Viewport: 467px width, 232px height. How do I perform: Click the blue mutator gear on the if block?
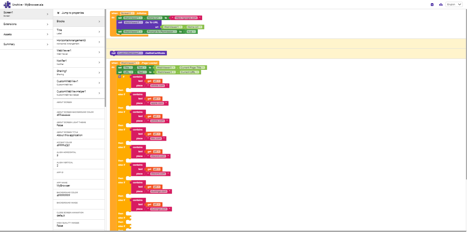[x=119, y=77]
